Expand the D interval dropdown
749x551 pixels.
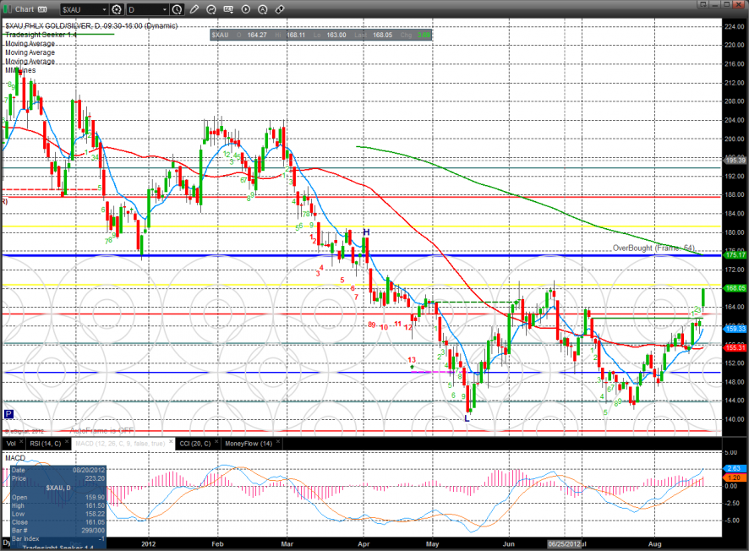pyautogui.click(x=164, y=10)
